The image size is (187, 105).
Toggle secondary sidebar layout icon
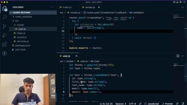(180, 2)
